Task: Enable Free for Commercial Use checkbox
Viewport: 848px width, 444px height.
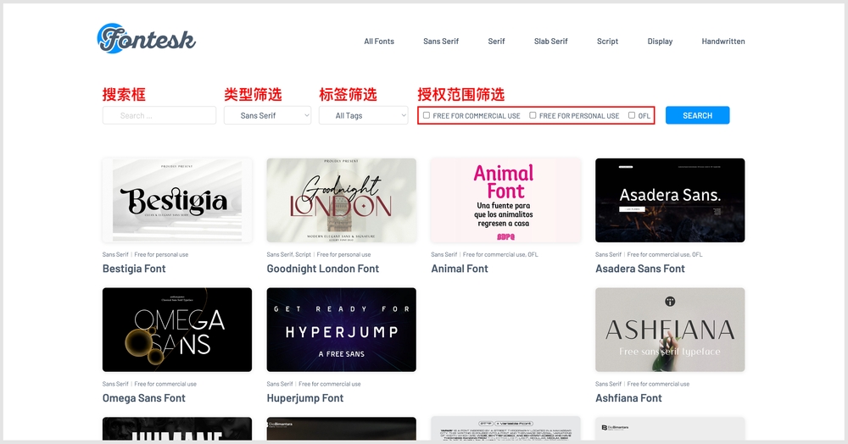Action: click(427, 115)
